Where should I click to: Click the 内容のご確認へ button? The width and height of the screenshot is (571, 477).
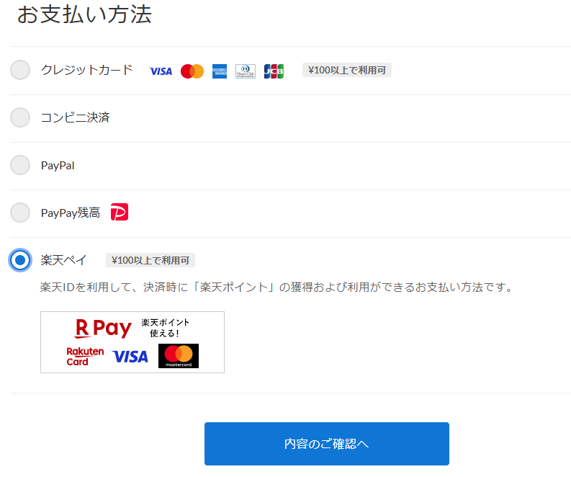[x=327, y=444]
